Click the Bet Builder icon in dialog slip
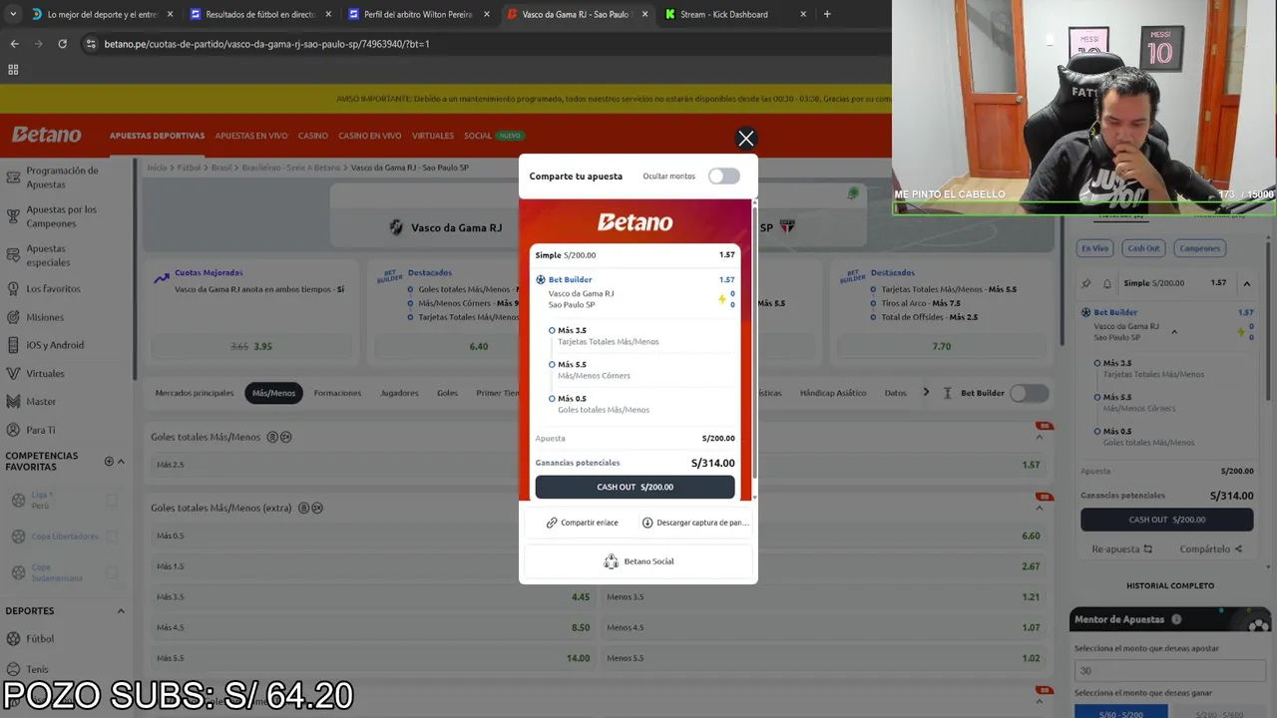1277x718 pixels. 541,280
